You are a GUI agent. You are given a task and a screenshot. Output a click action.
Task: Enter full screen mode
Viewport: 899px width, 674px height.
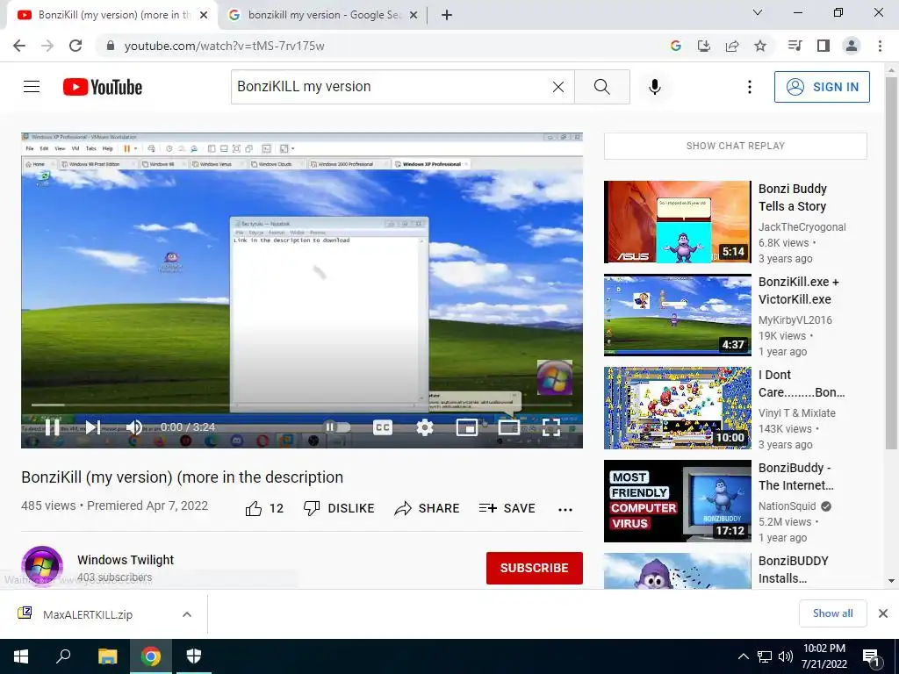coord(551,427)
